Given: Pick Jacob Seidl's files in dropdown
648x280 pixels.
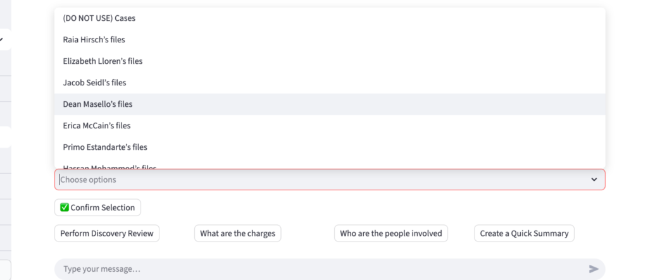Looking at the screenshot, I should point(94,83).
